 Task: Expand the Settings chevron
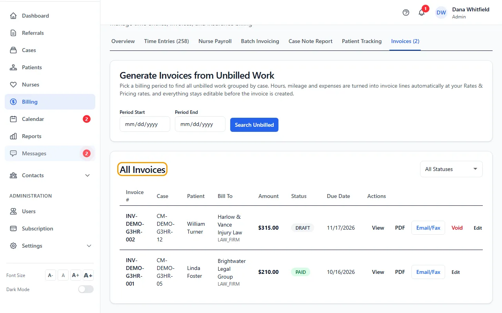pos(89,246)
